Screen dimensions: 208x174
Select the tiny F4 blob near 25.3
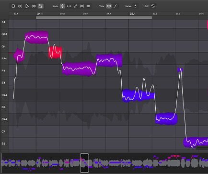[x=180, y=70]
